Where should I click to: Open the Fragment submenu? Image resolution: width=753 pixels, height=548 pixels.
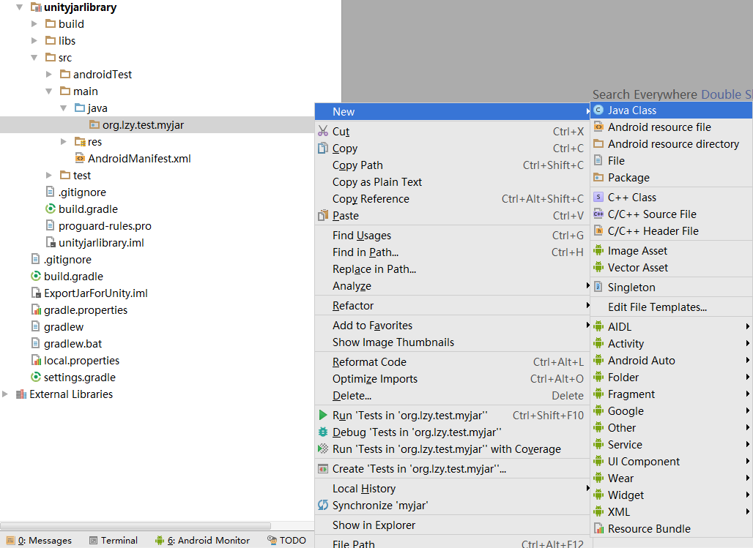pos(672,394)
